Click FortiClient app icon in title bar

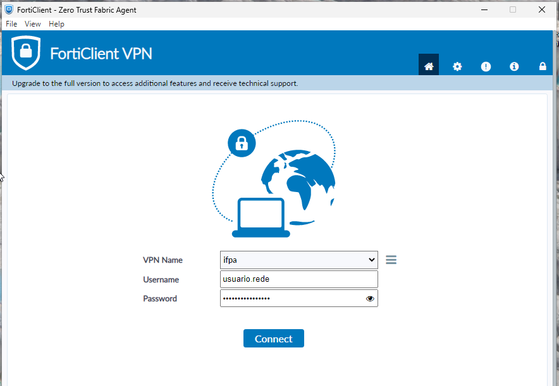9,9
